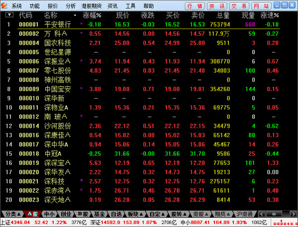This screenshot has width=298, height=227.
Task: Maximize the window
Action: (284, 5)
